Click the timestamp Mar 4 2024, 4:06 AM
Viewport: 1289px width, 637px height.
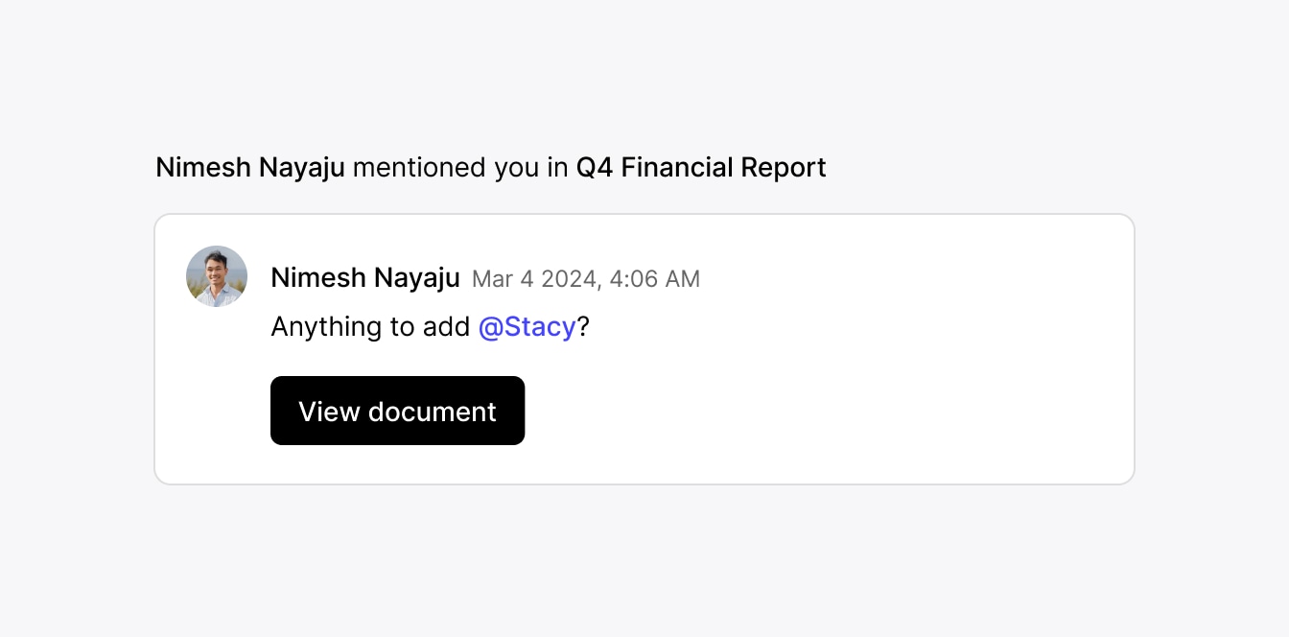click(x=586, y=279)
